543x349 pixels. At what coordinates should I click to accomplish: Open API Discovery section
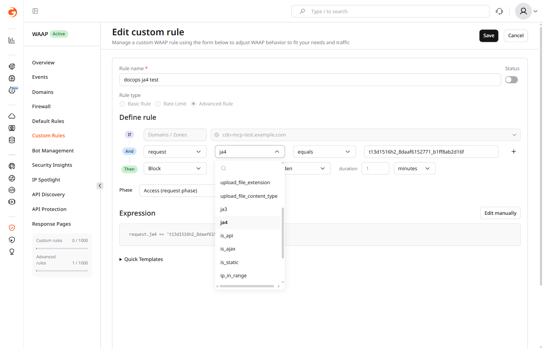(x=48, y=195)
